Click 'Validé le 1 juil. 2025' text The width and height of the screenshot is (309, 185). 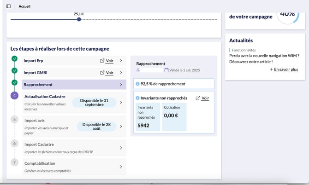click(184, 70)
